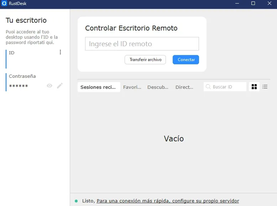The width and height of the screenshot is (277, 206).
Task: Click the search magnifier icon
Action: coord(208,87)
